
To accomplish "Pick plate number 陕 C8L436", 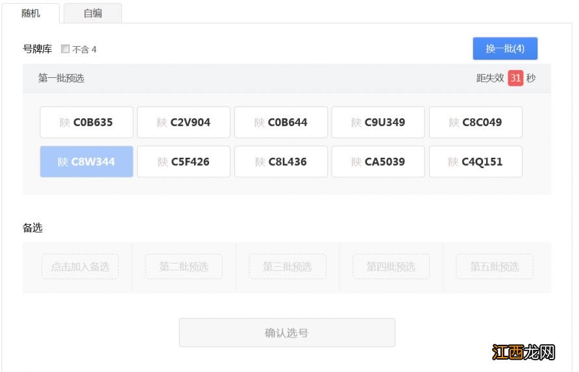I will tap(281, 162).
